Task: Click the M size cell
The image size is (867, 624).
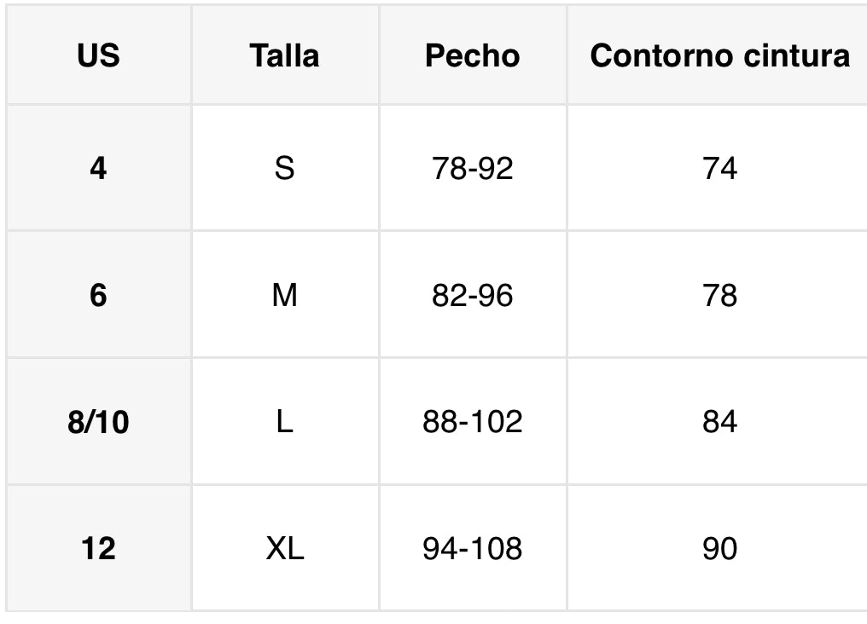Action: tap(284, 295)
